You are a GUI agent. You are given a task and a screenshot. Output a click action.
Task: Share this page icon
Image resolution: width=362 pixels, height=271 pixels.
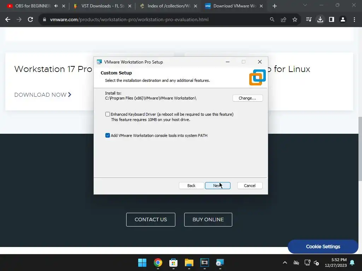(284, 20)
